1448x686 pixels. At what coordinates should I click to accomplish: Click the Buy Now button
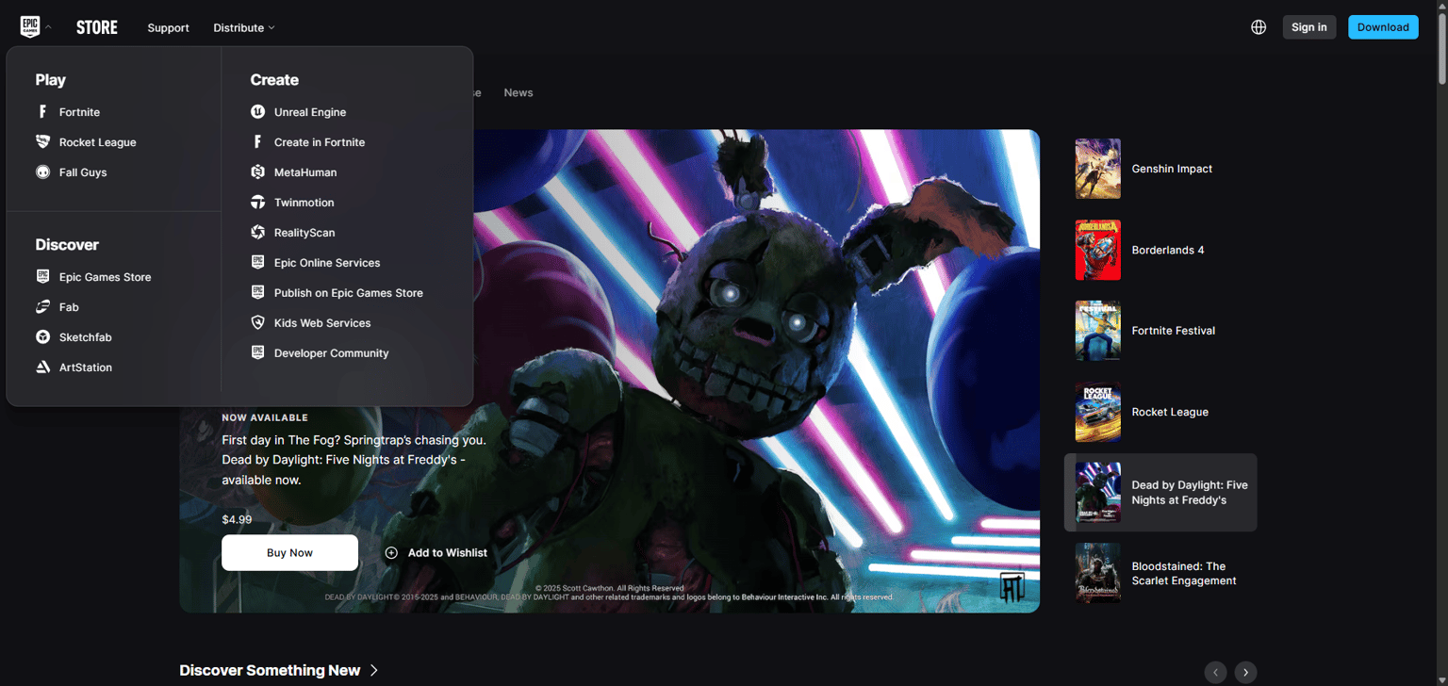pyautogui.click(x=289, y=553)
